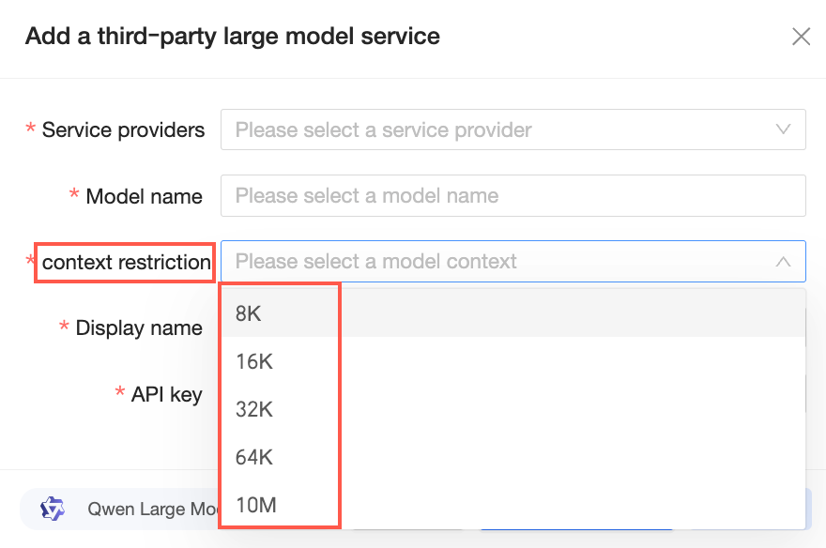Choose the 10M context option

coord(255,505)
